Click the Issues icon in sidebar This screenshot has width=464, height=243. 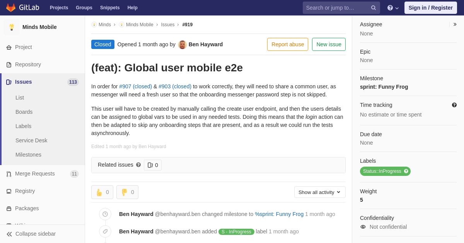[x=9, y=82]
